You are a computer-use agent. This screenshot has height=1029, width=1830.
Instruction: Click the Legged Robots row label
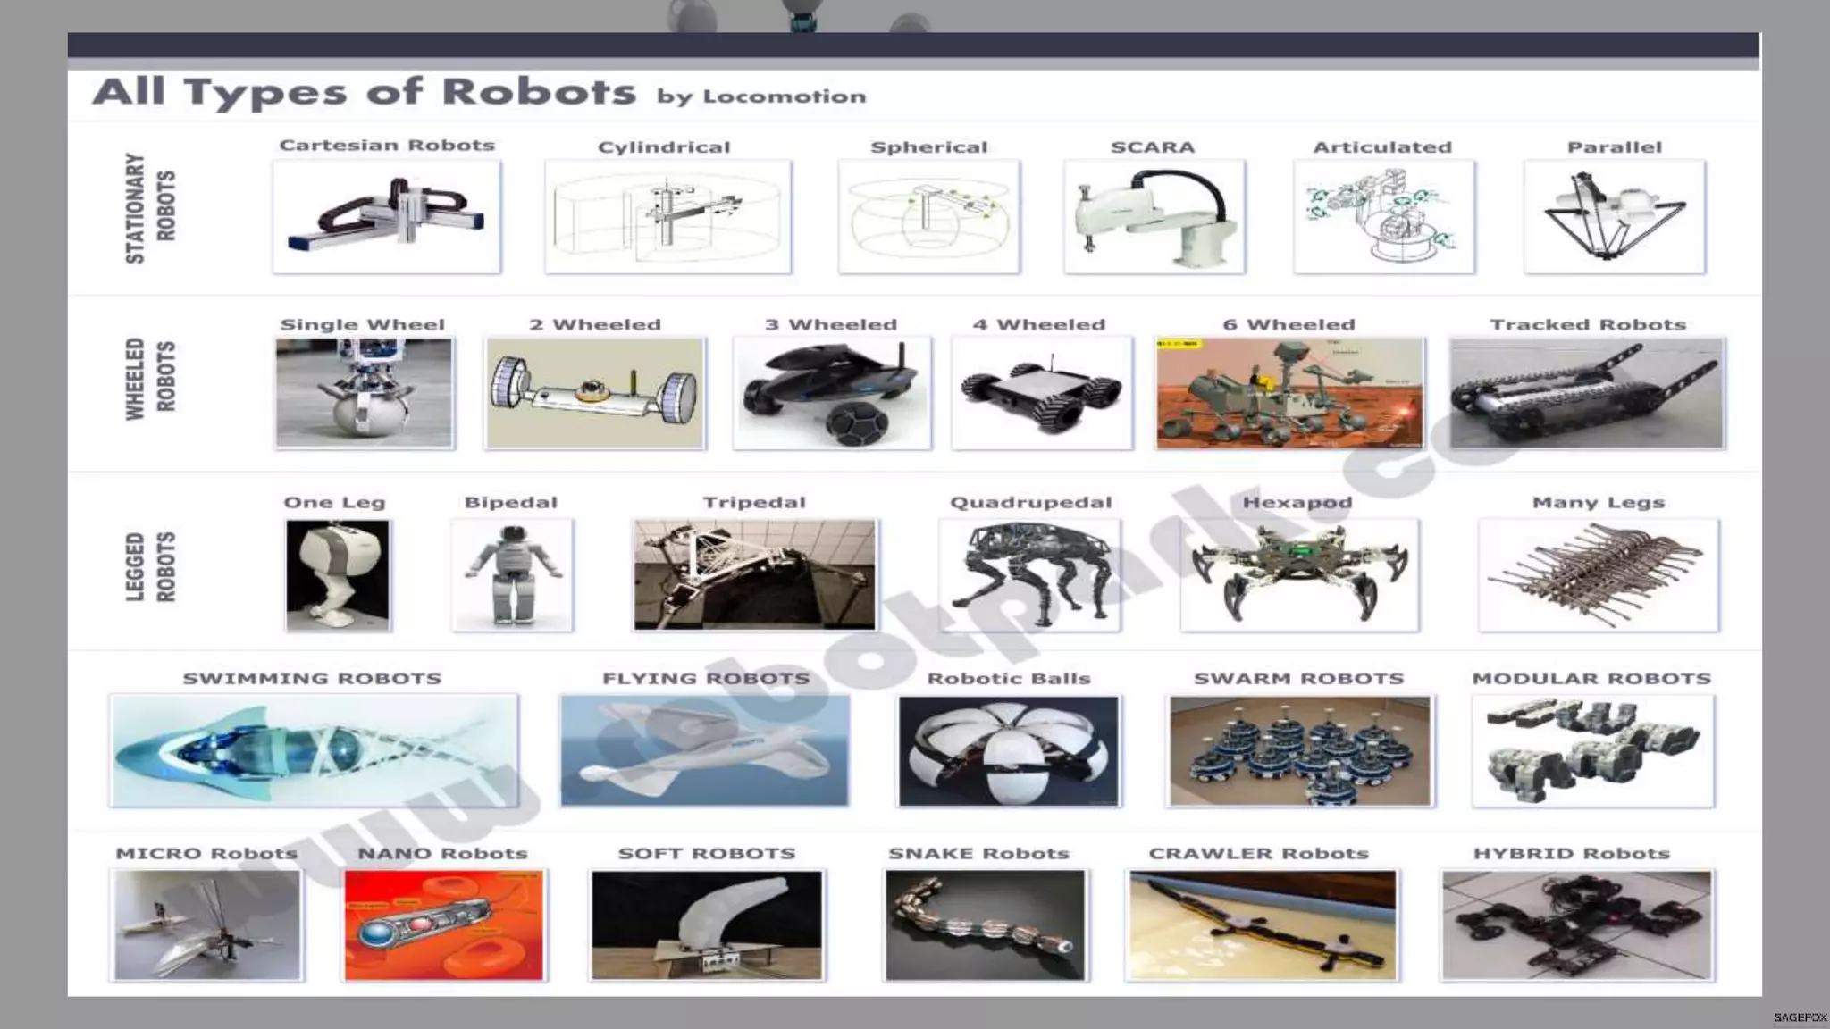point(149,566)
